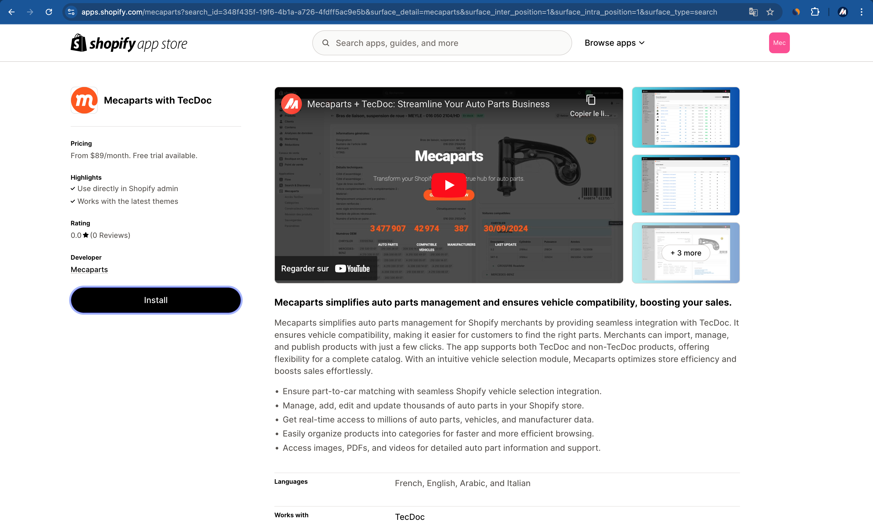
Task: Play the Mecaparts YouTube video
Action: [449, 185]
